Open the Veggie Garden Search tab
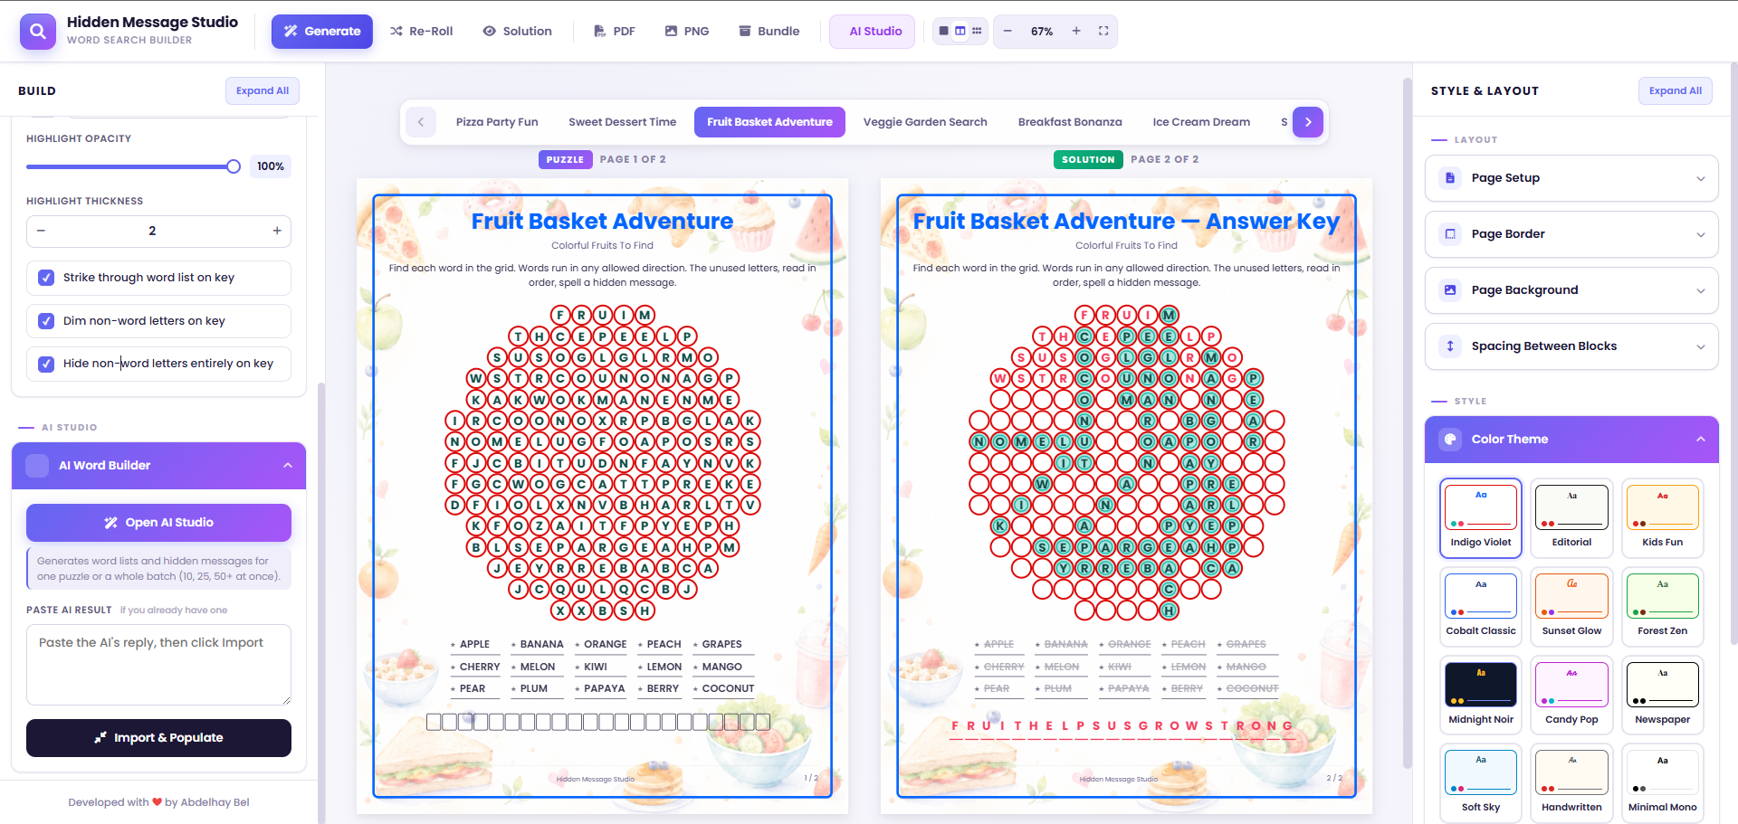This screenshot has width=1738, height=824. tap(925, 122)
